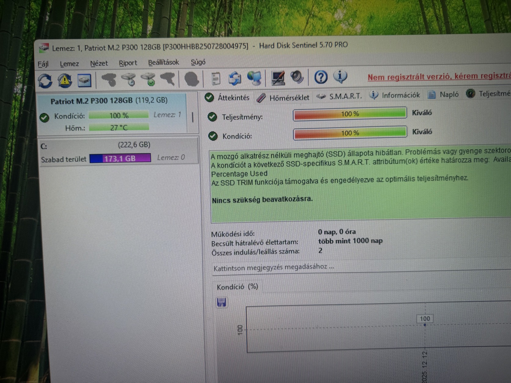Click the '100' data point label on the chart
This screenshot has width=511, height=383.
[425, 319]
